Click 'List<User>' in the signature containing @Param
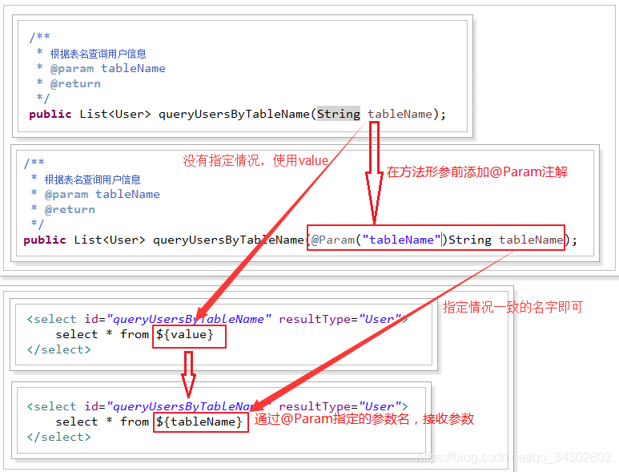 (110, 240)
